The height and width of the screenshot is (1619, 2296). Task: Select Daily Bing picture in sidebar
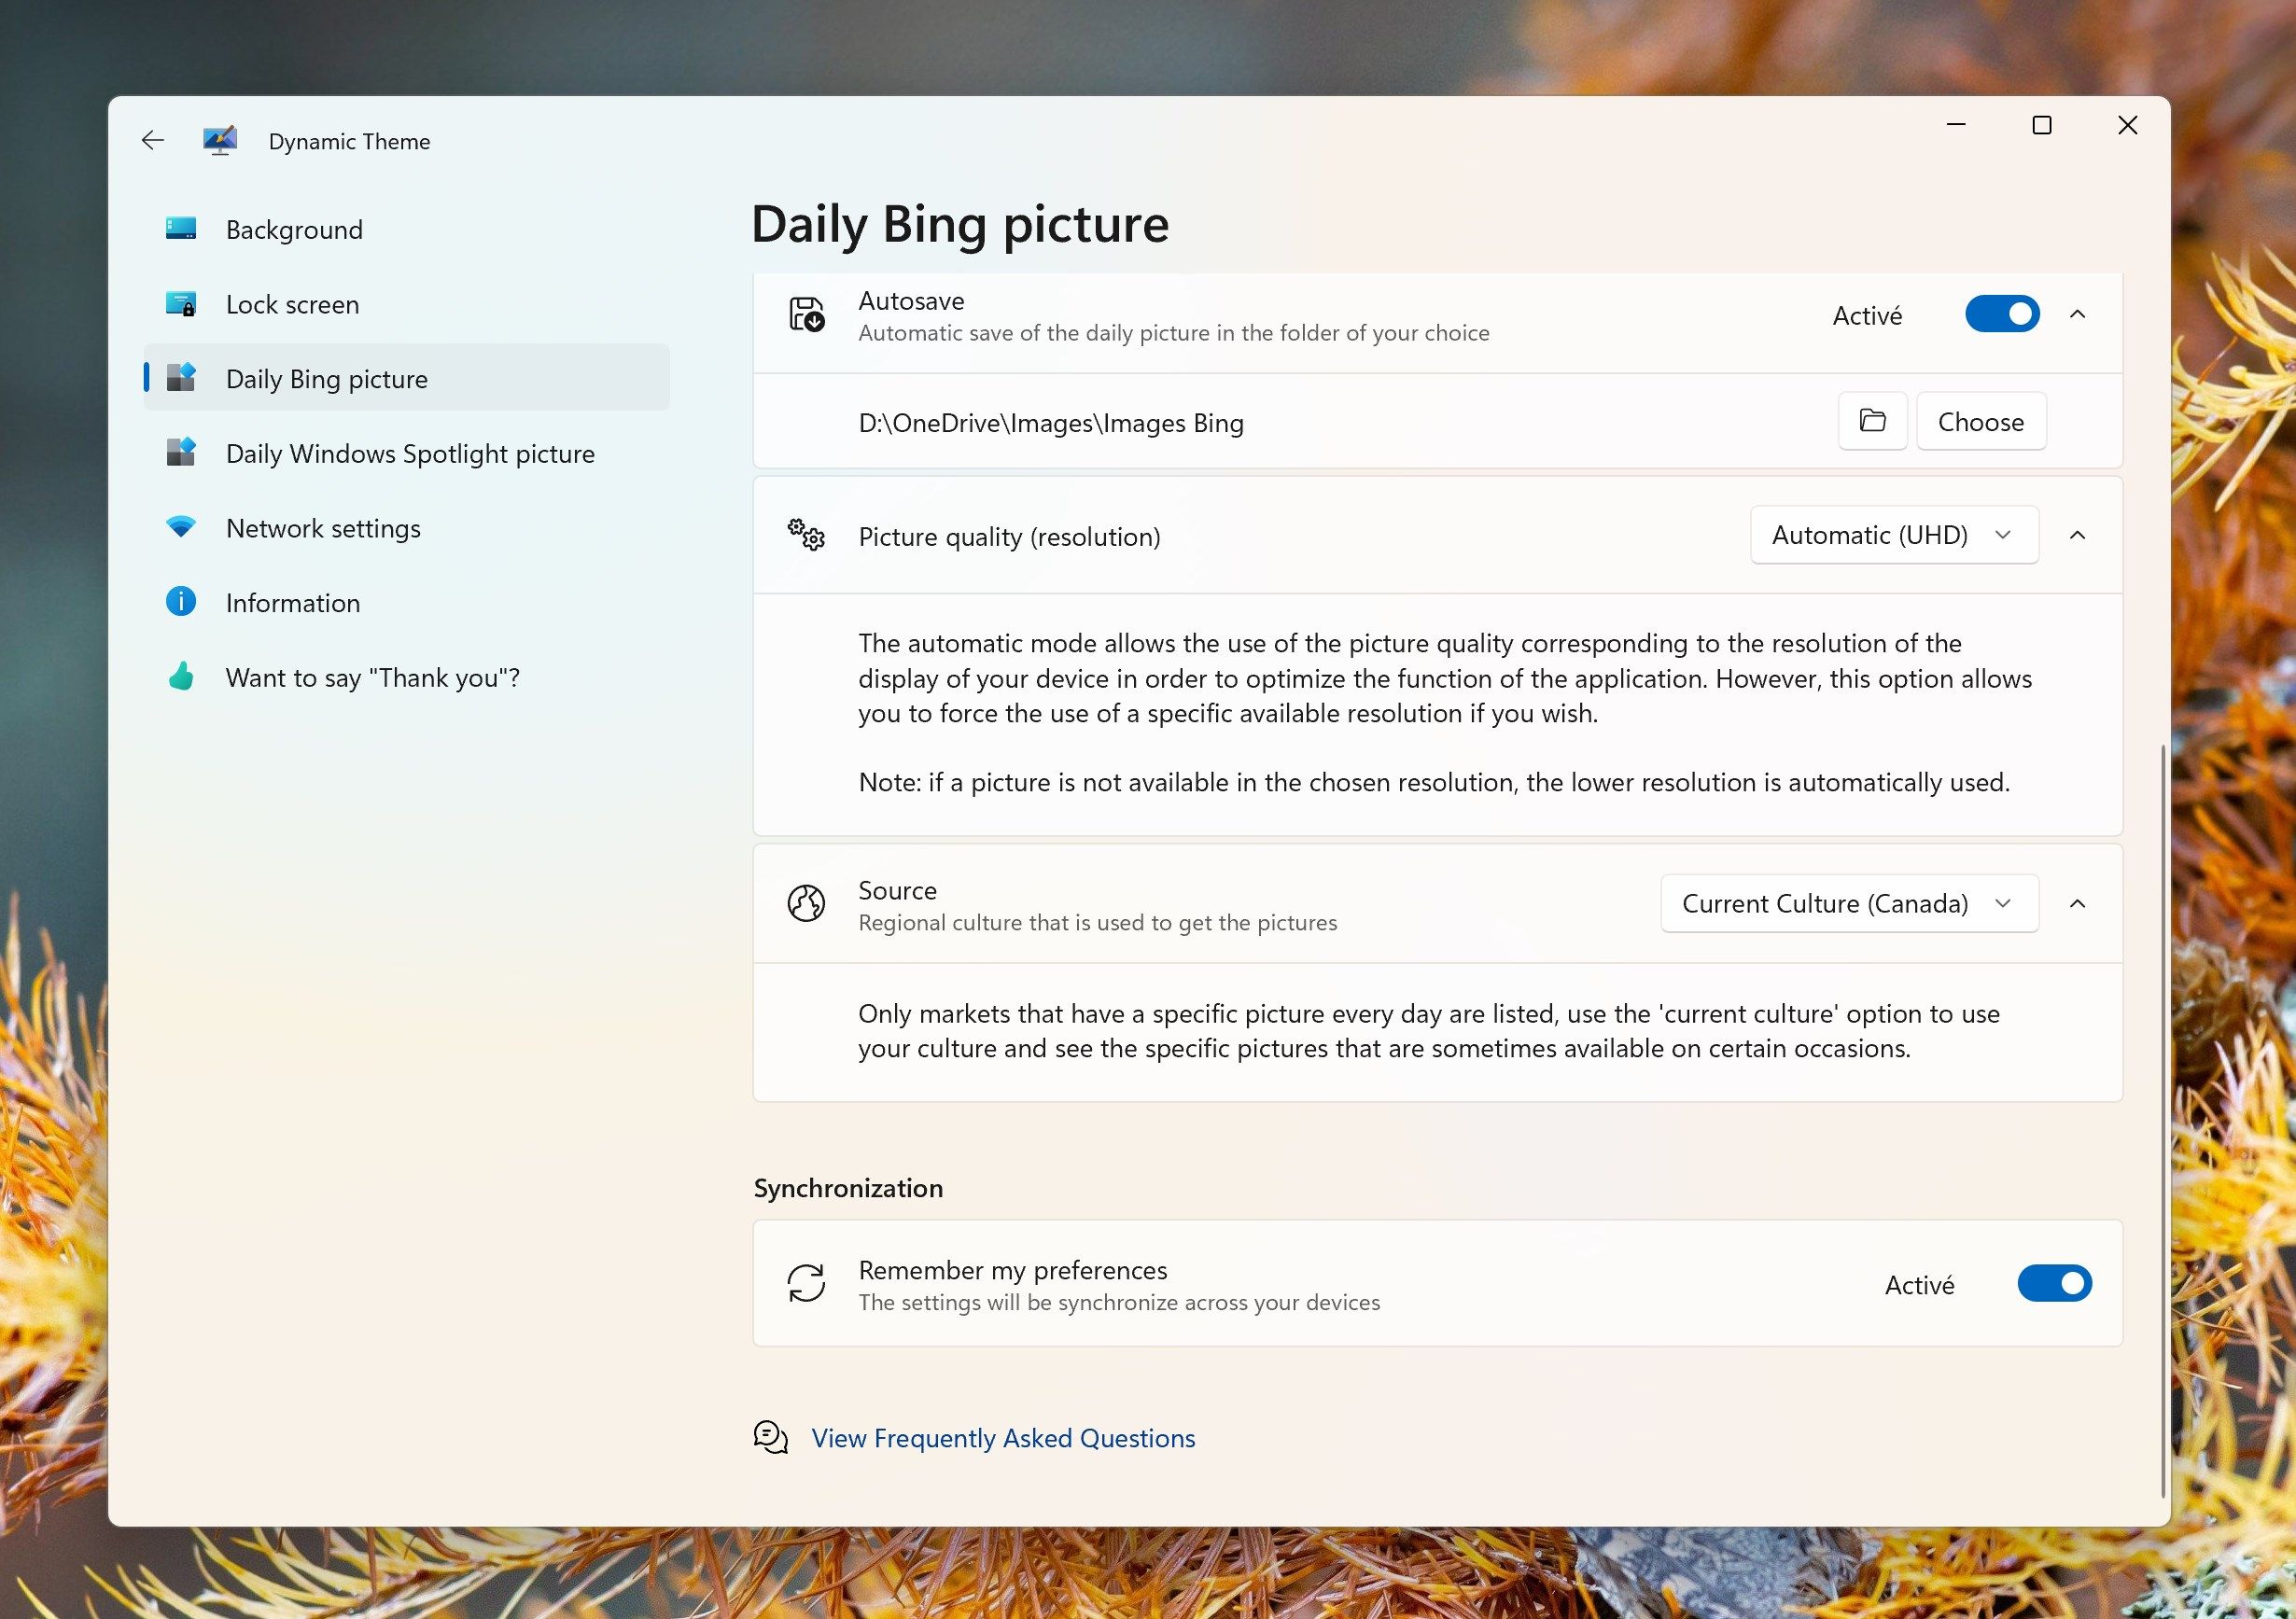pyautogui.click(x=407, y=378)
